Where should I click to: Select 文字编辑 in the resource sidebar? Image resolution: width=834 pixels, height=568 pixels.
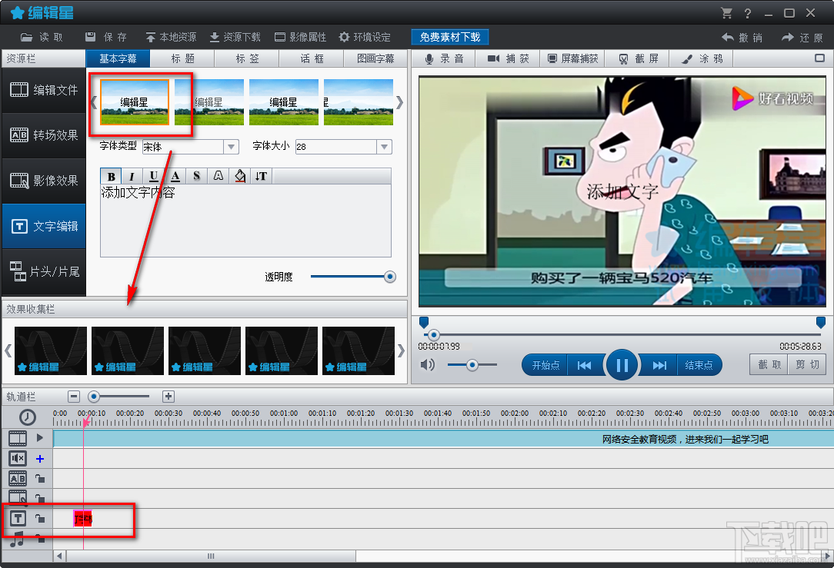(x=44, y=226)
